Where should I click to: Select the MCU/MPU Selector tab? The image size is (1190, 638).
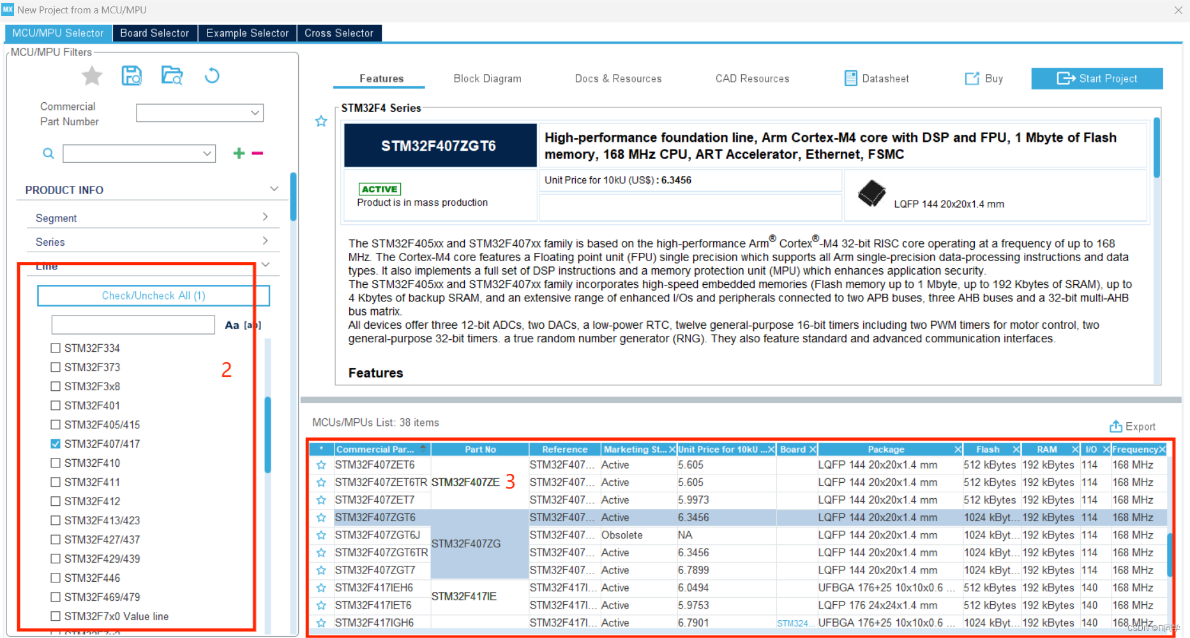coord(58,33)
